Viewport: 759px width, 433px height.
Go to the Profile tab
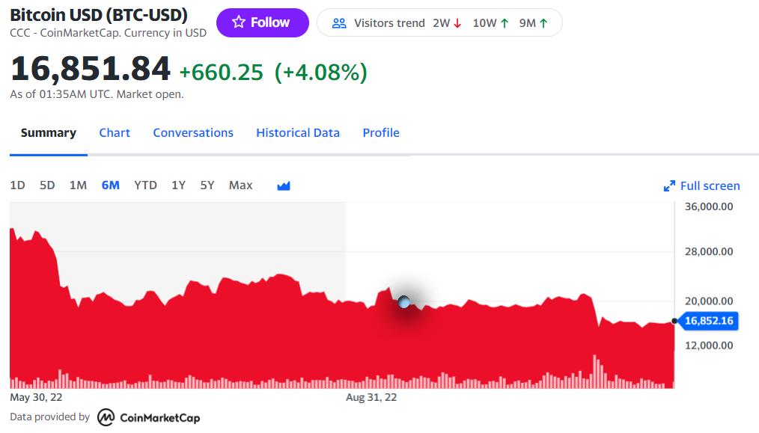click(x=381, y=133)
